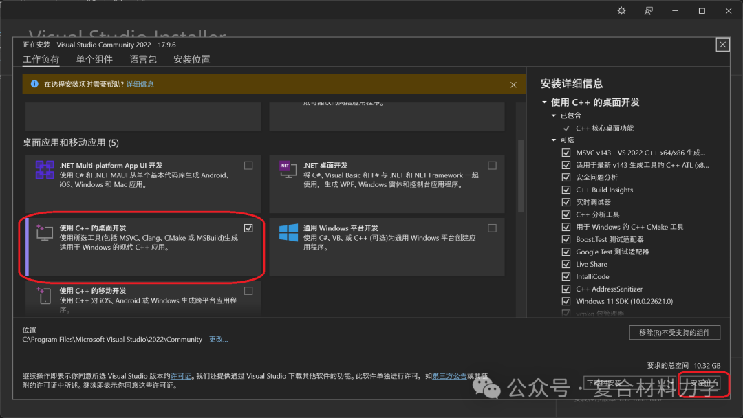
Task: Select the 使用 C++ 的桌面开发 workload card title
Action: [x=92, y=228]
